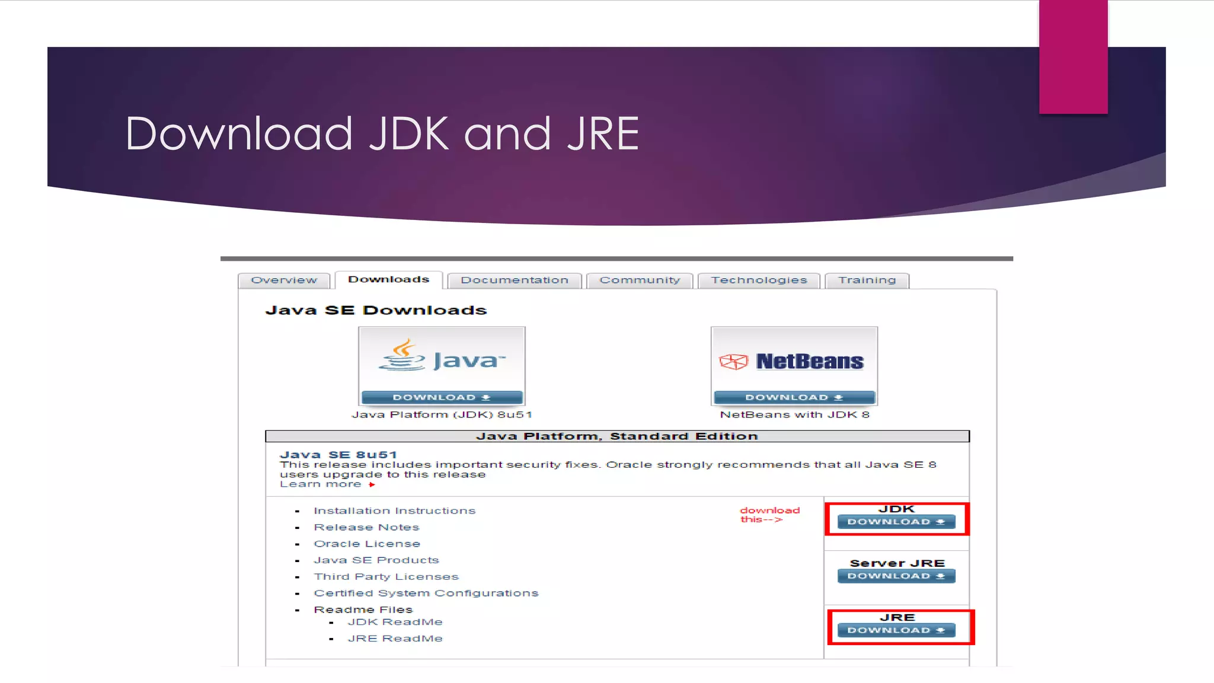
Task: Open Installation Instructions link
Action: coord(395,510)
